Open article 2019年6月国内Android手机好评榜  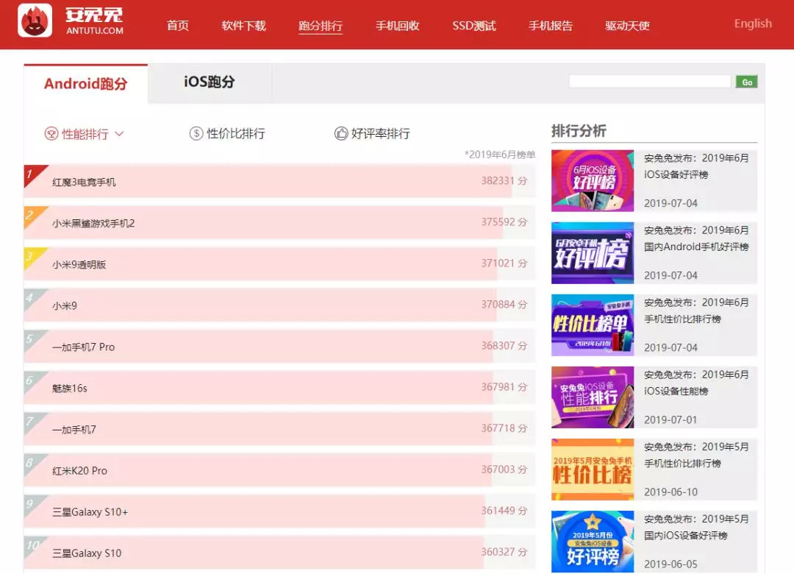pos(696,238)
